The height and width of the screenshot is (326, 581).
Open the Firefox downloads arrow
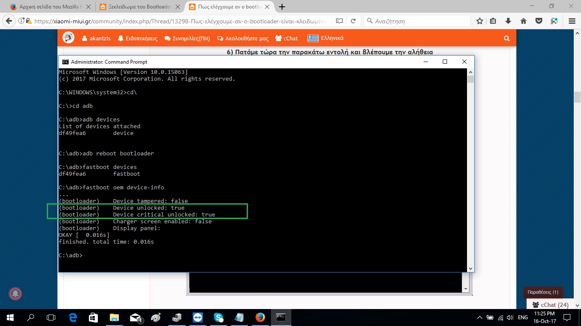pyautogui.click(x=508, y=21)
